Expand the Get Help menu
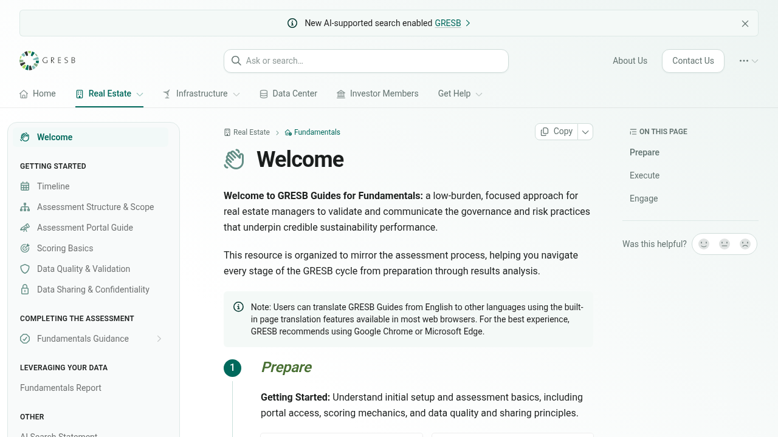This screenshot has height=437, width=778. [x=460, y=93]
